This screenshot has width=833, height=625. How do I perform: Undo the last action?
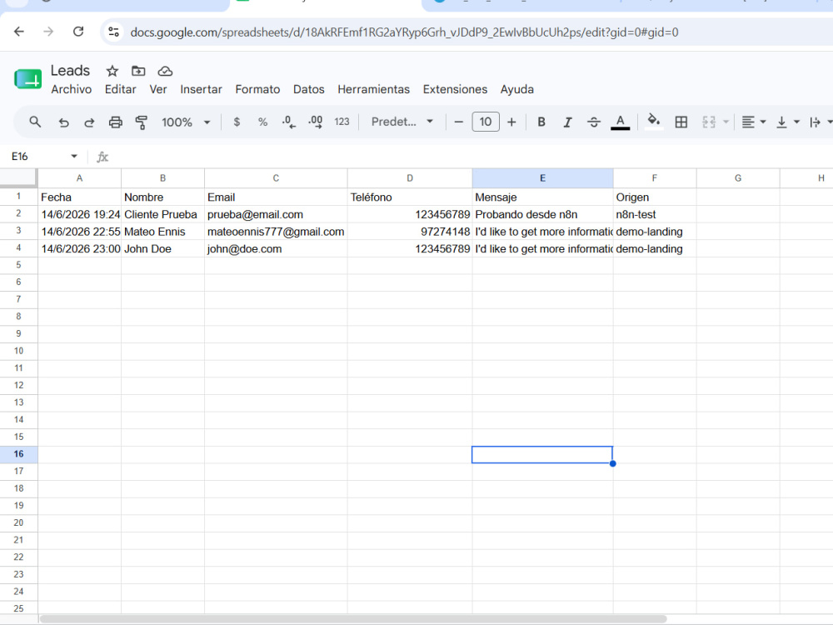(x=63, y=122)
